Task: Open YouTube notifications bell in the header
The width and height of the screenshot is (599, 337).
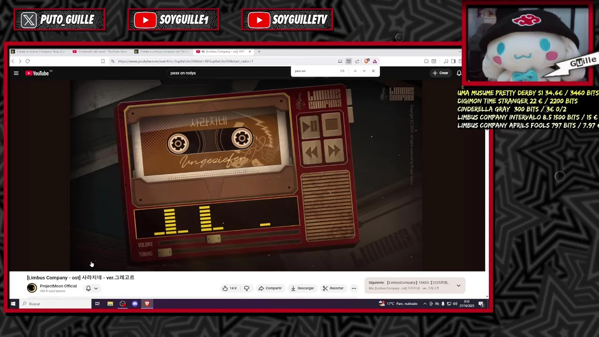Action: point(459,73)
